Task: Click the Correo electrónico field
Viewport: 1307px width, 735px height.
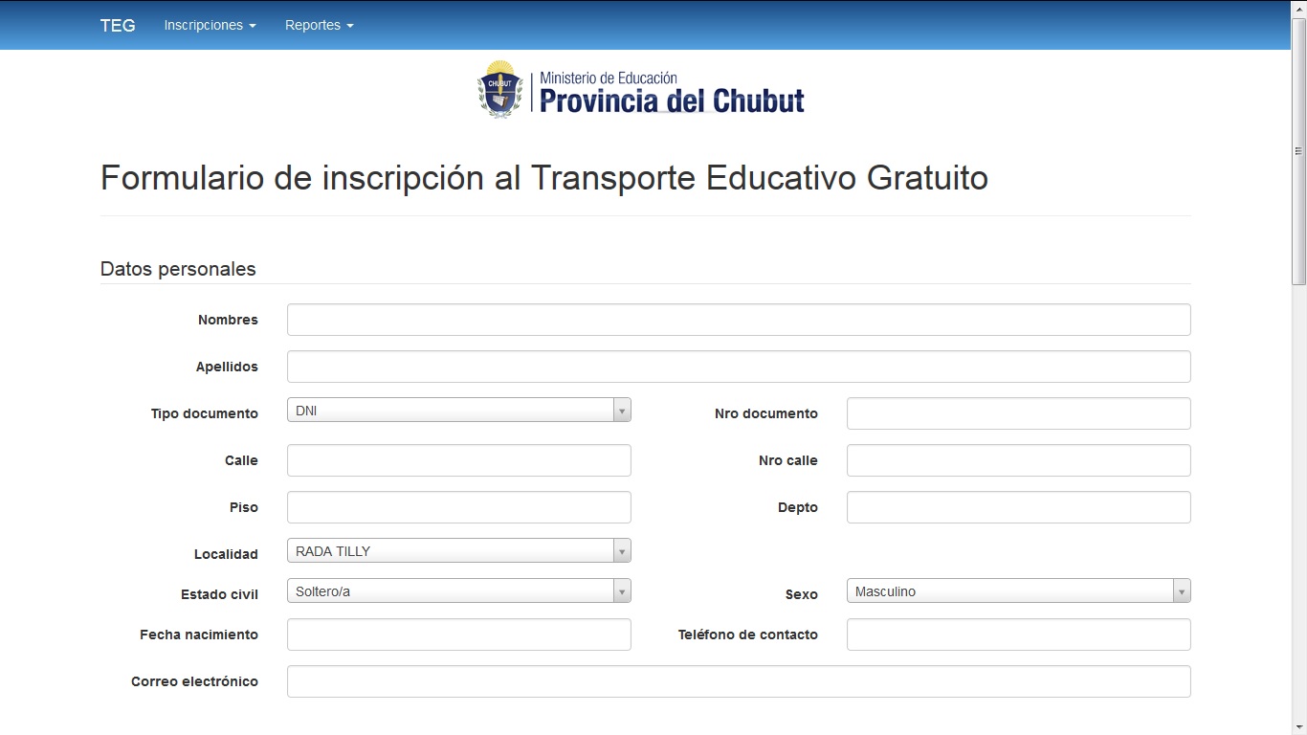Action: 738,681
